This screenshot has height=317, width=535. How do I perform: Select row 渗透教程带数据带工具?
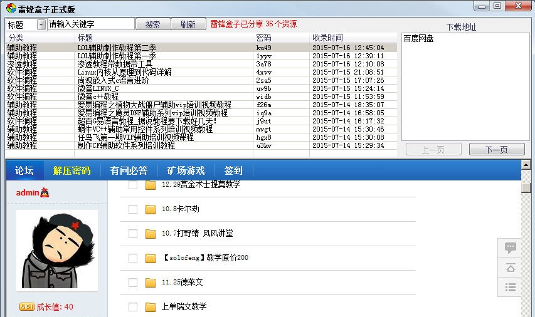[x=201, y=64]
